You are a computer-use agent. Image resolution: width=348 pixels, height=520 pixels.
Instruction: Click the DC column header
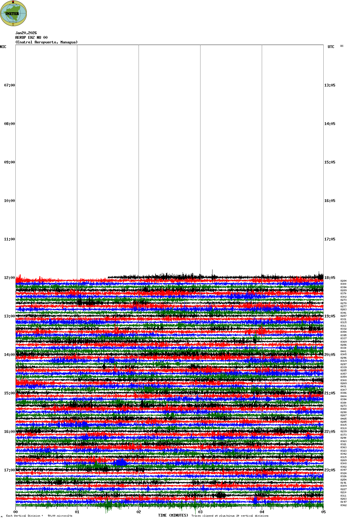(342, 46)
